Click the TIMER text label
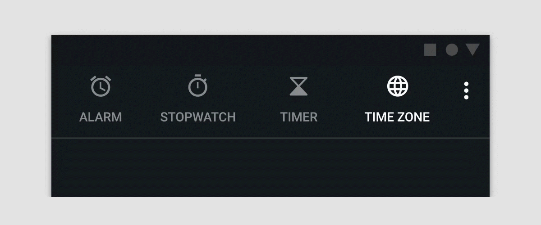 tap(299, 117)
